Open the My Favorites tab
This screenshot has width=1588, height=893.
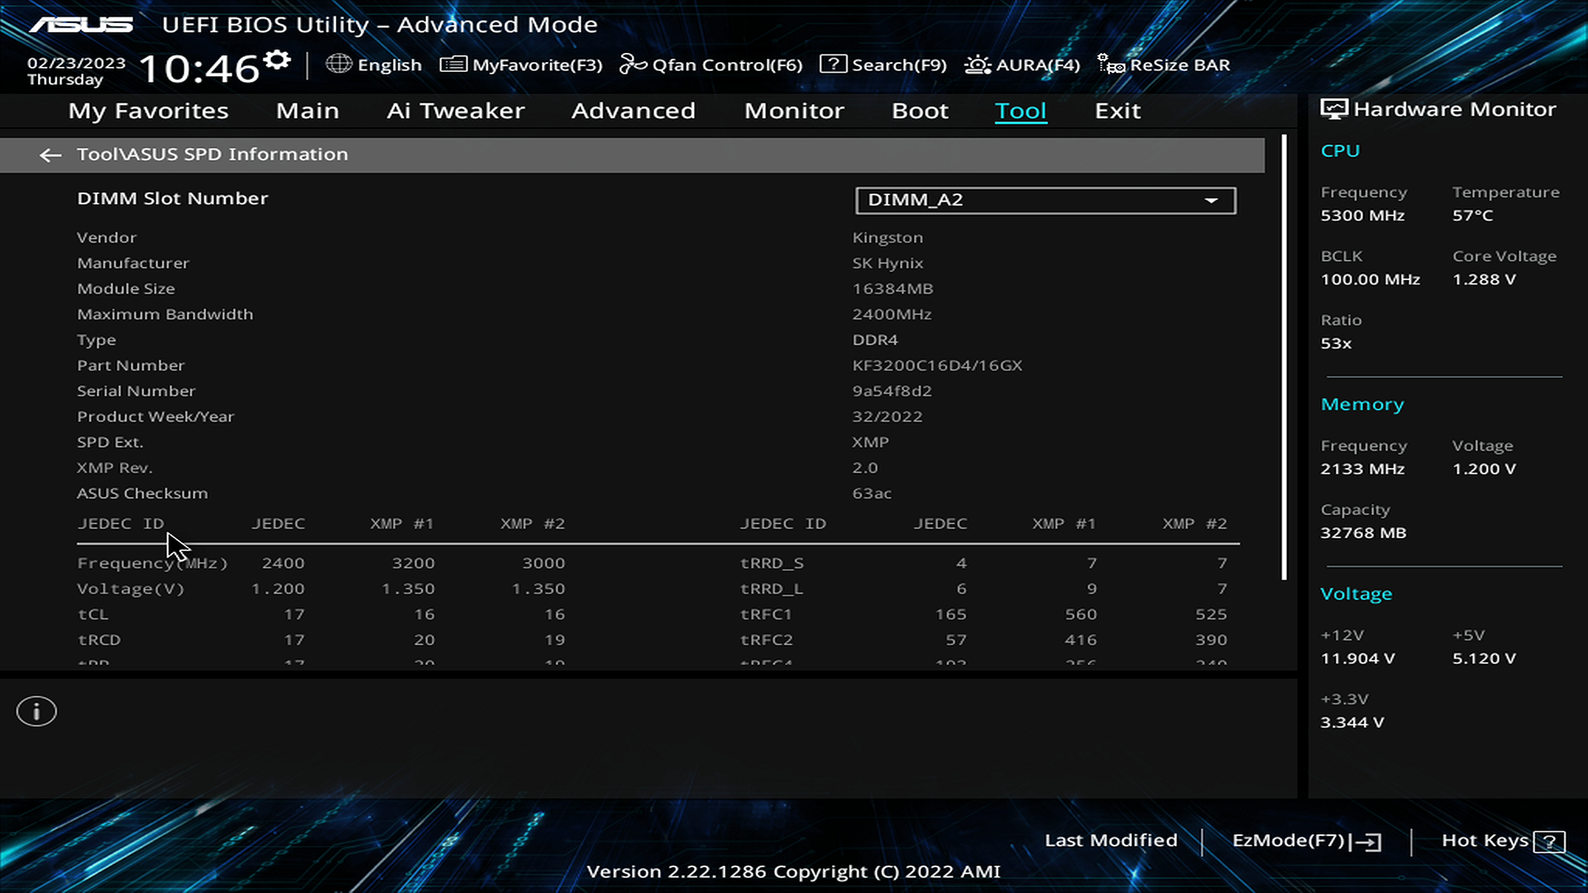pyautogui.click(x=148, y=111)
